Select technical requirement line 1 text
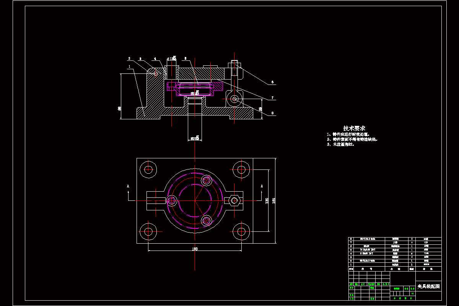Screen dimensions: 459x306 [x=348, y=135]
